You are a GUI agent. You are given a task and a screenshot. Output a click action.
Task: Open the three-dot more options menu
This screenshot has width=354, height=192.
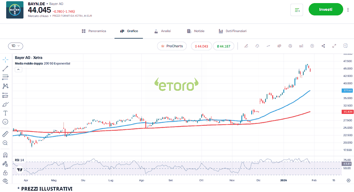pos(348,10)
